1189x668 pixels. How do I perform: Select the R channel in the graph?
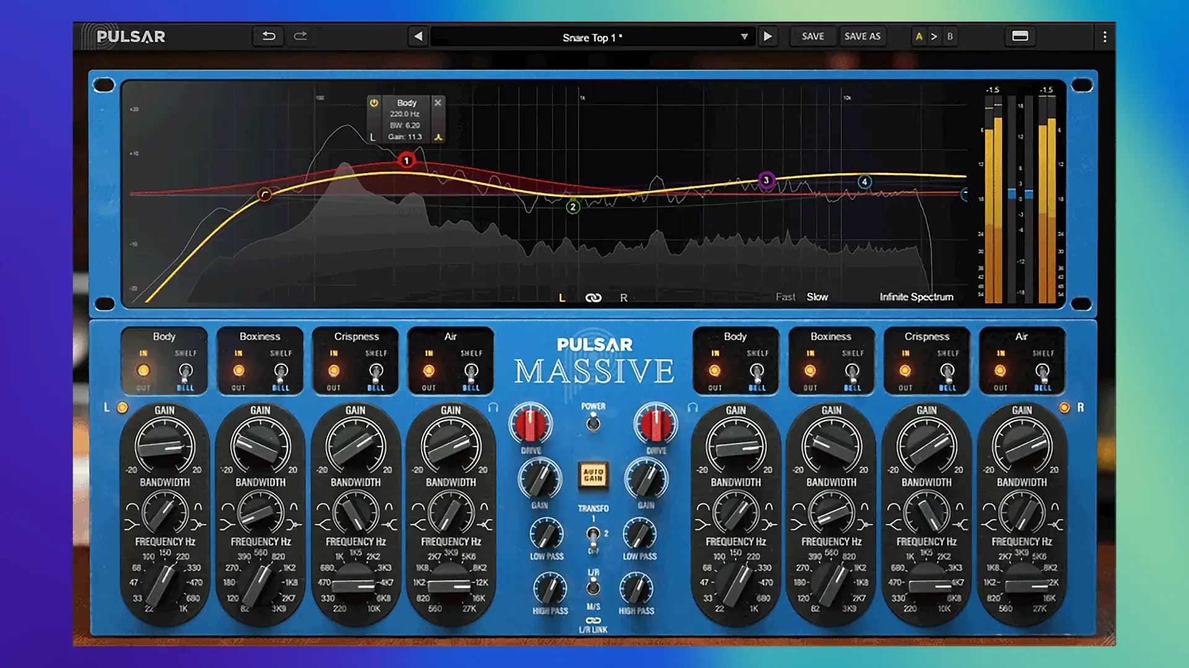click(624, 298)
